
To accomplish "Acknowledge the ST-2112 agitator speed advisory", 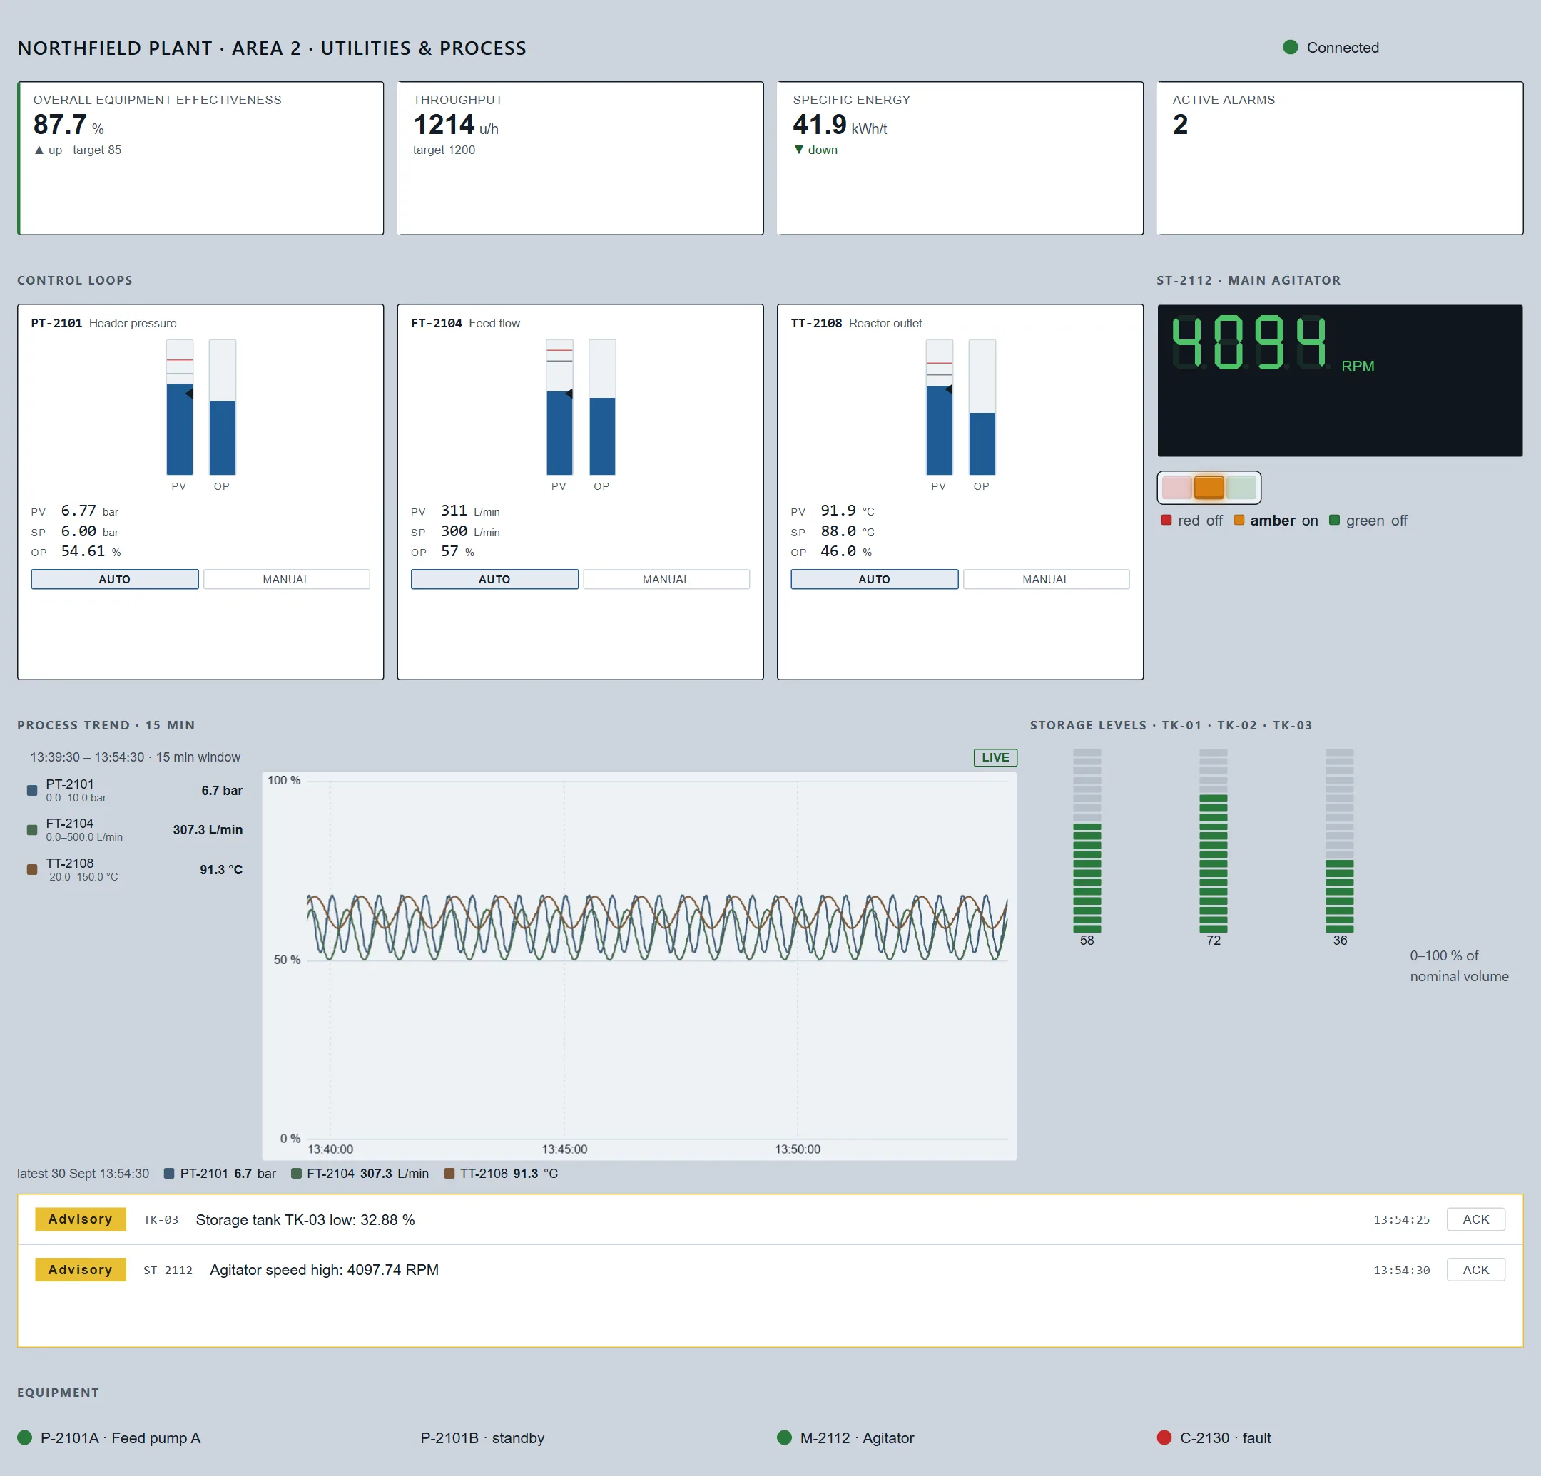I will tap(1476, 1269).
